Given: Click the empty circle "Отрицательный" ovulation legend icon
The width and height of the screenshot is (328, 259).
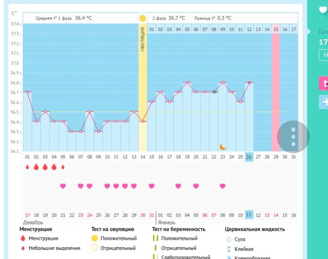Looking at the screenshot, I should pyautogui.click(x=95, y=248).
